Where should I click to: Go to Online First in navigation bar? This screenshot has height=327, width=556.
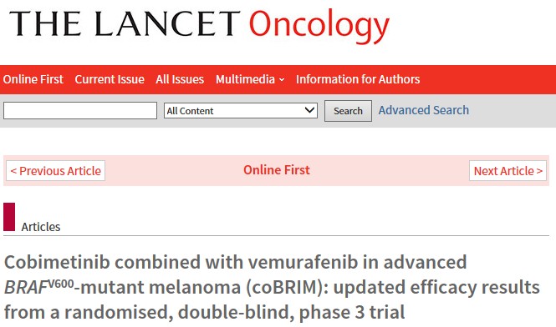click(x=33, y=79)
